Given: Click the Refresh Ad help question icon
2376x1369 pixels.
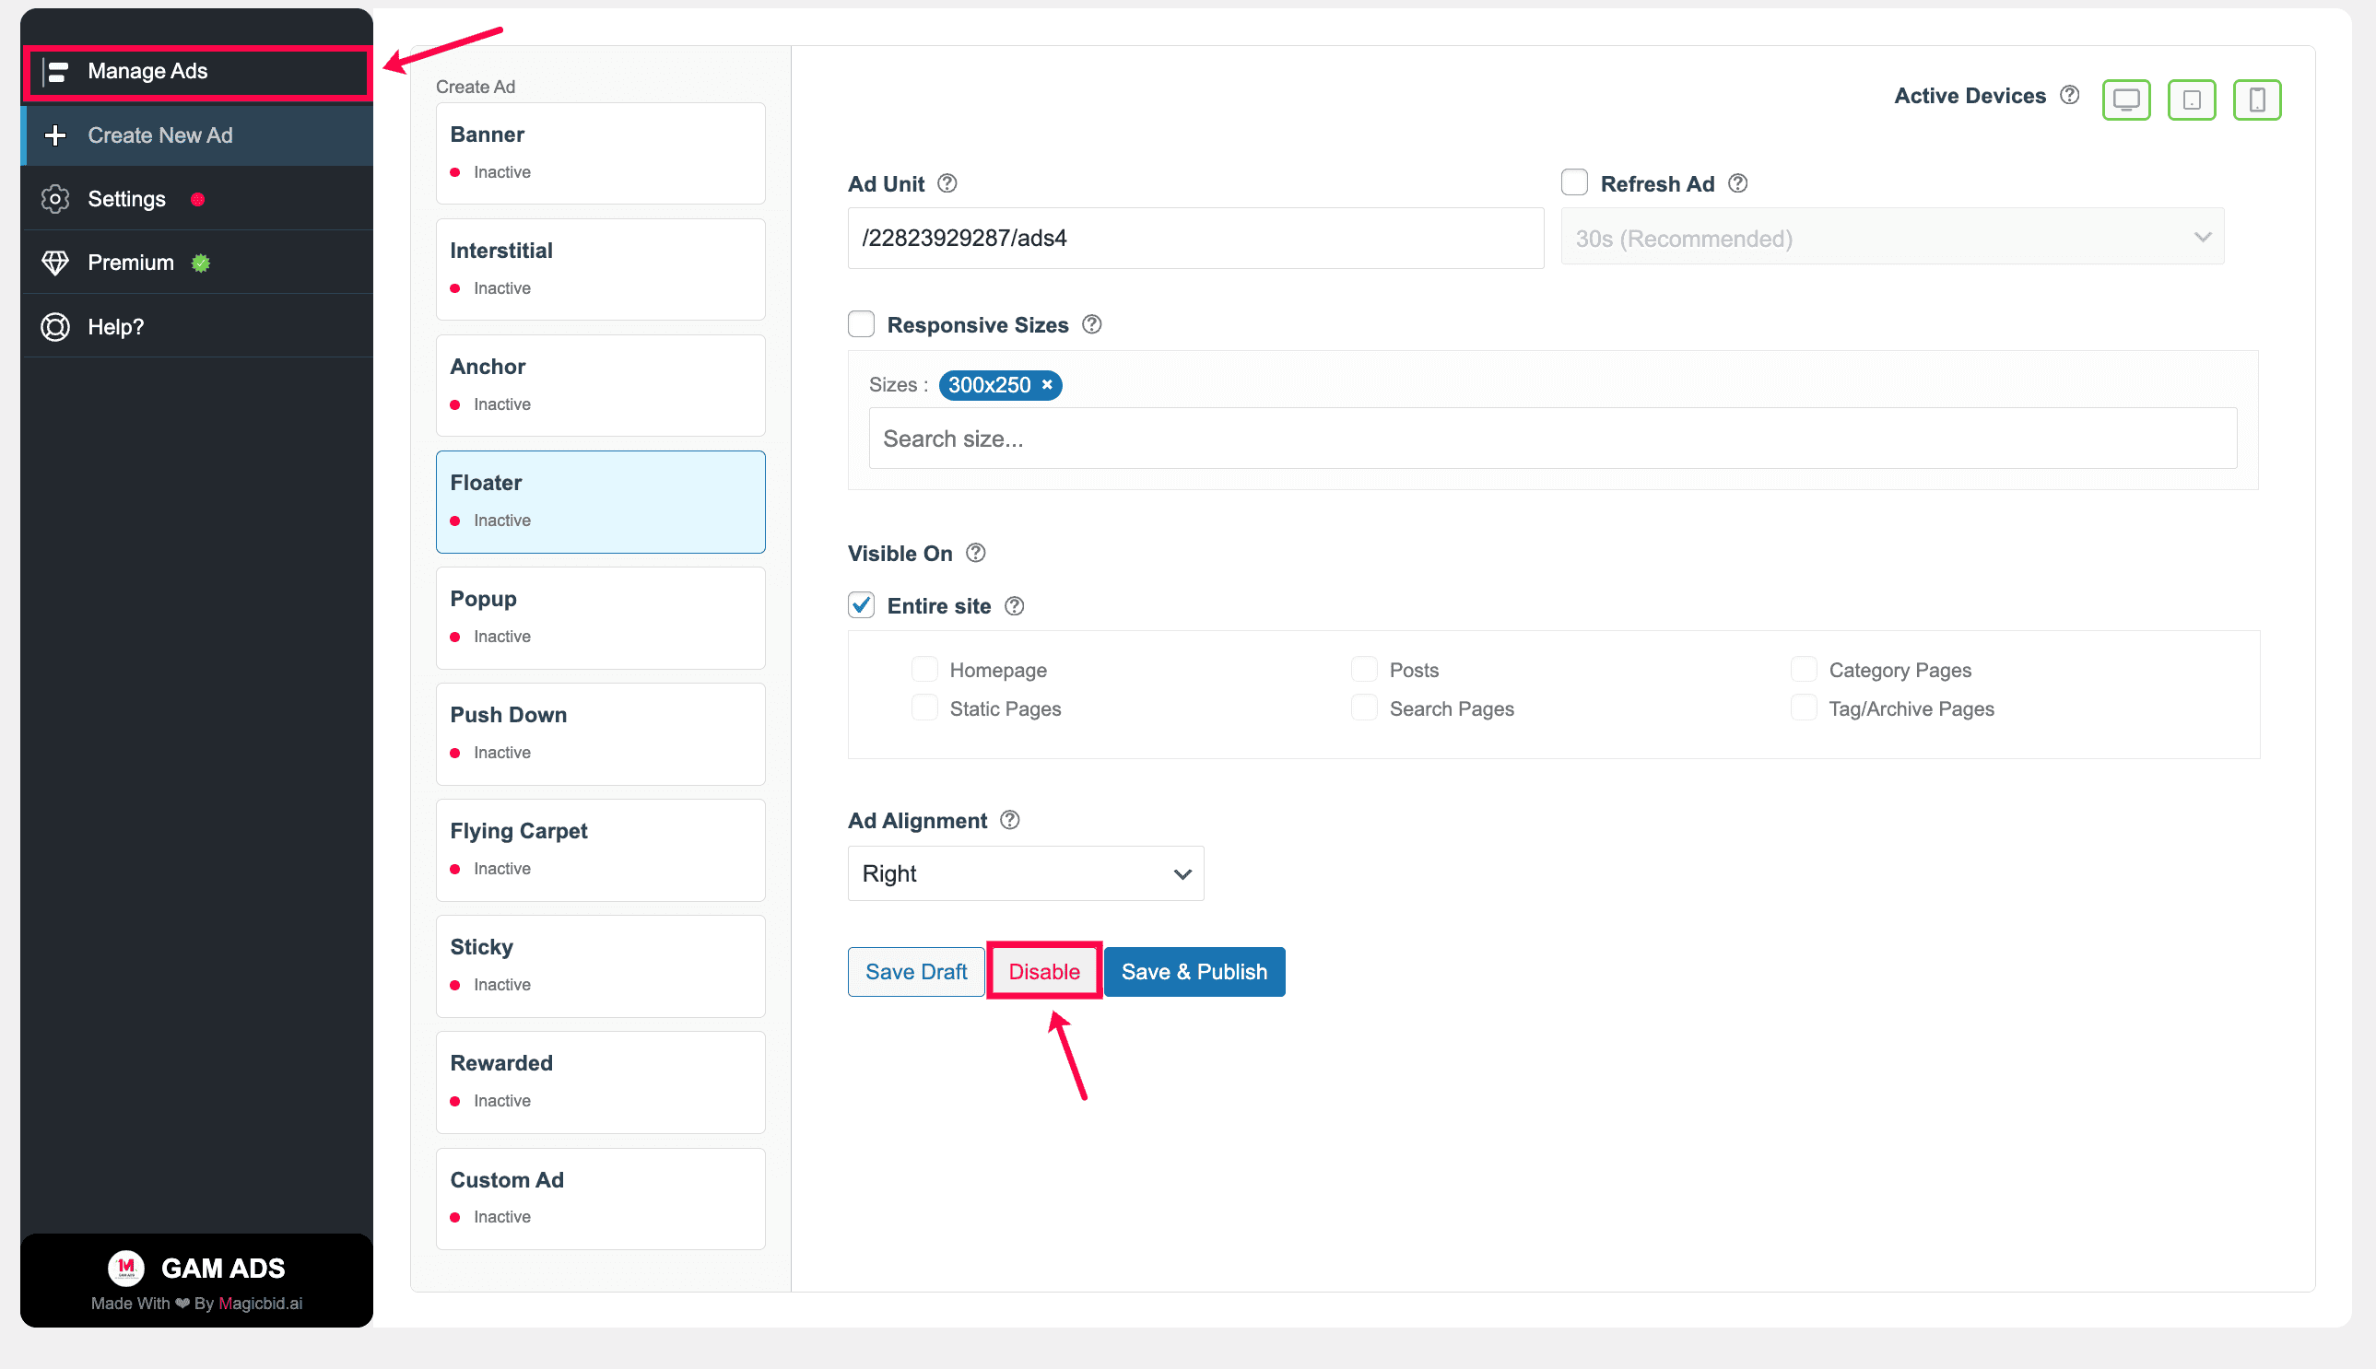Looking at the screenshot, I should (x=1737, y=183).
